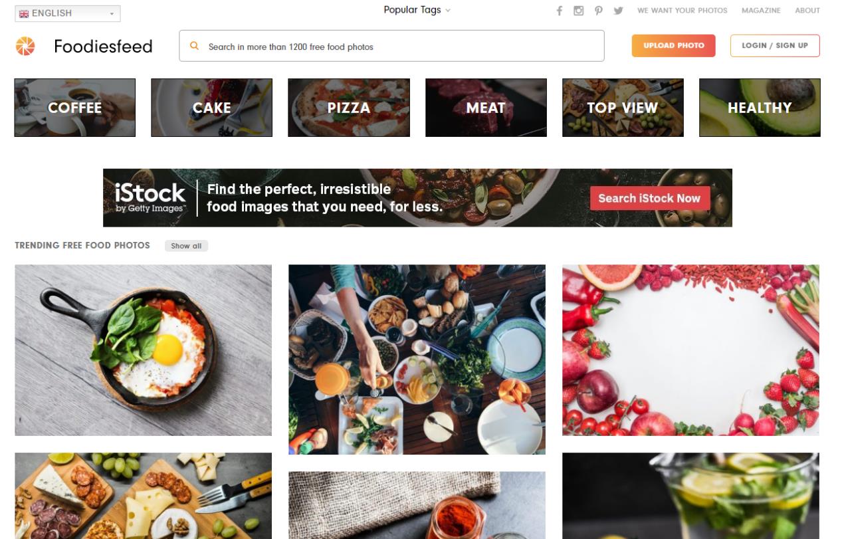The height and width of the screenshot is (539, 842).
Task: Open the Pinterest social icon
Action: point(599,11)
